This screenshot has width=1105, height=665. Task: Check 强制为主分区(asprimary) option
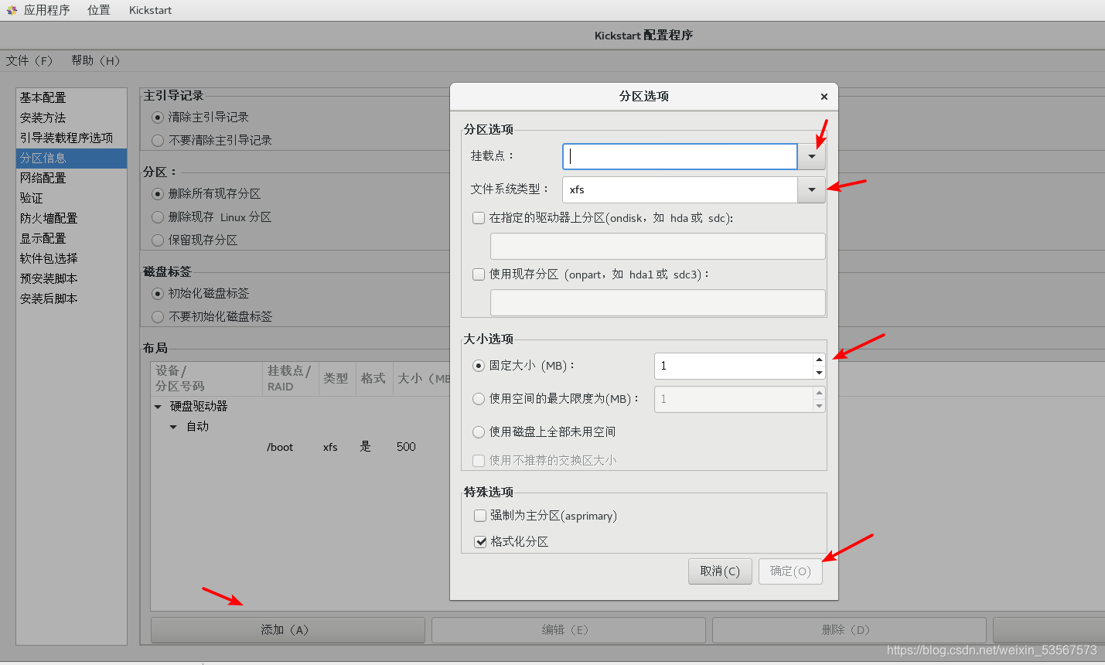[480, 516]
